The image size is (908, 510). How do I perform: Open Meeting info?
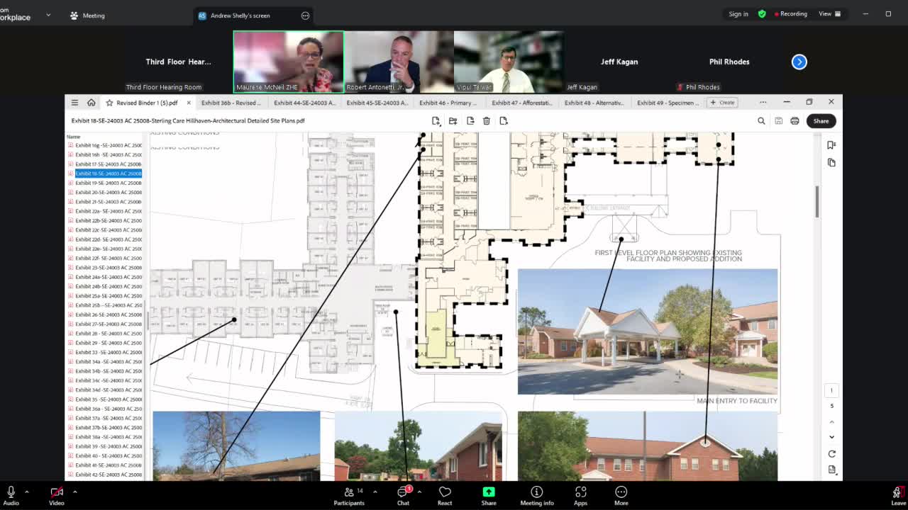[x=537, y=495]
